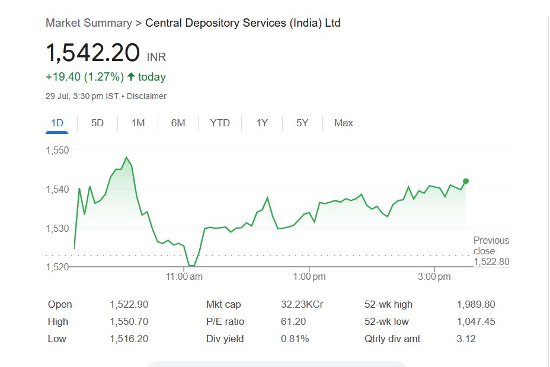Viewport: 550px width, 367px height.
Task: Open the Market Summary link
Action: (89, 23)
